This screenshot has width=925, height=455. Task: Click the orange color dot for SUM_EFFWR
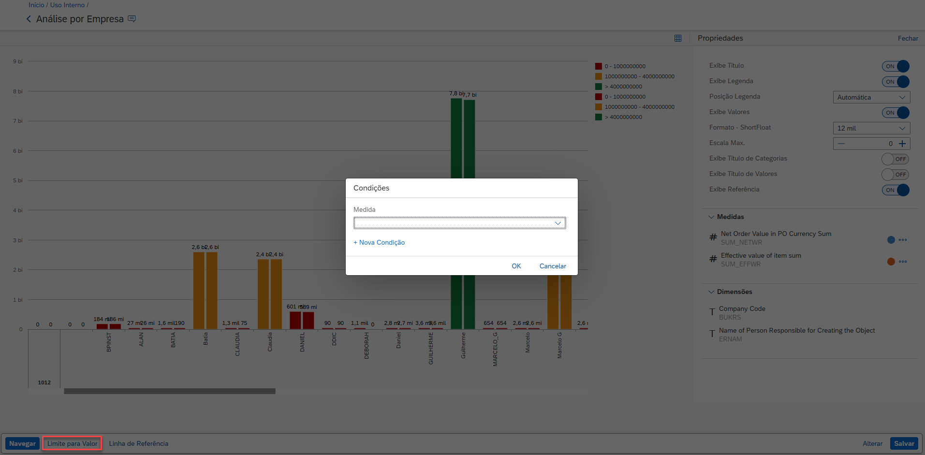coord(891,262)
